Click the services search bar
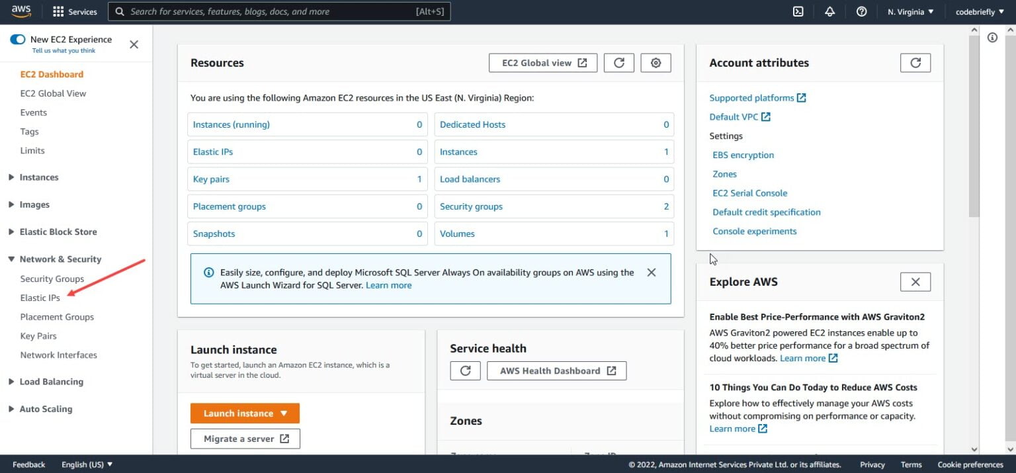This screenshot has height=473, width=1016. (x=278, y=11)
